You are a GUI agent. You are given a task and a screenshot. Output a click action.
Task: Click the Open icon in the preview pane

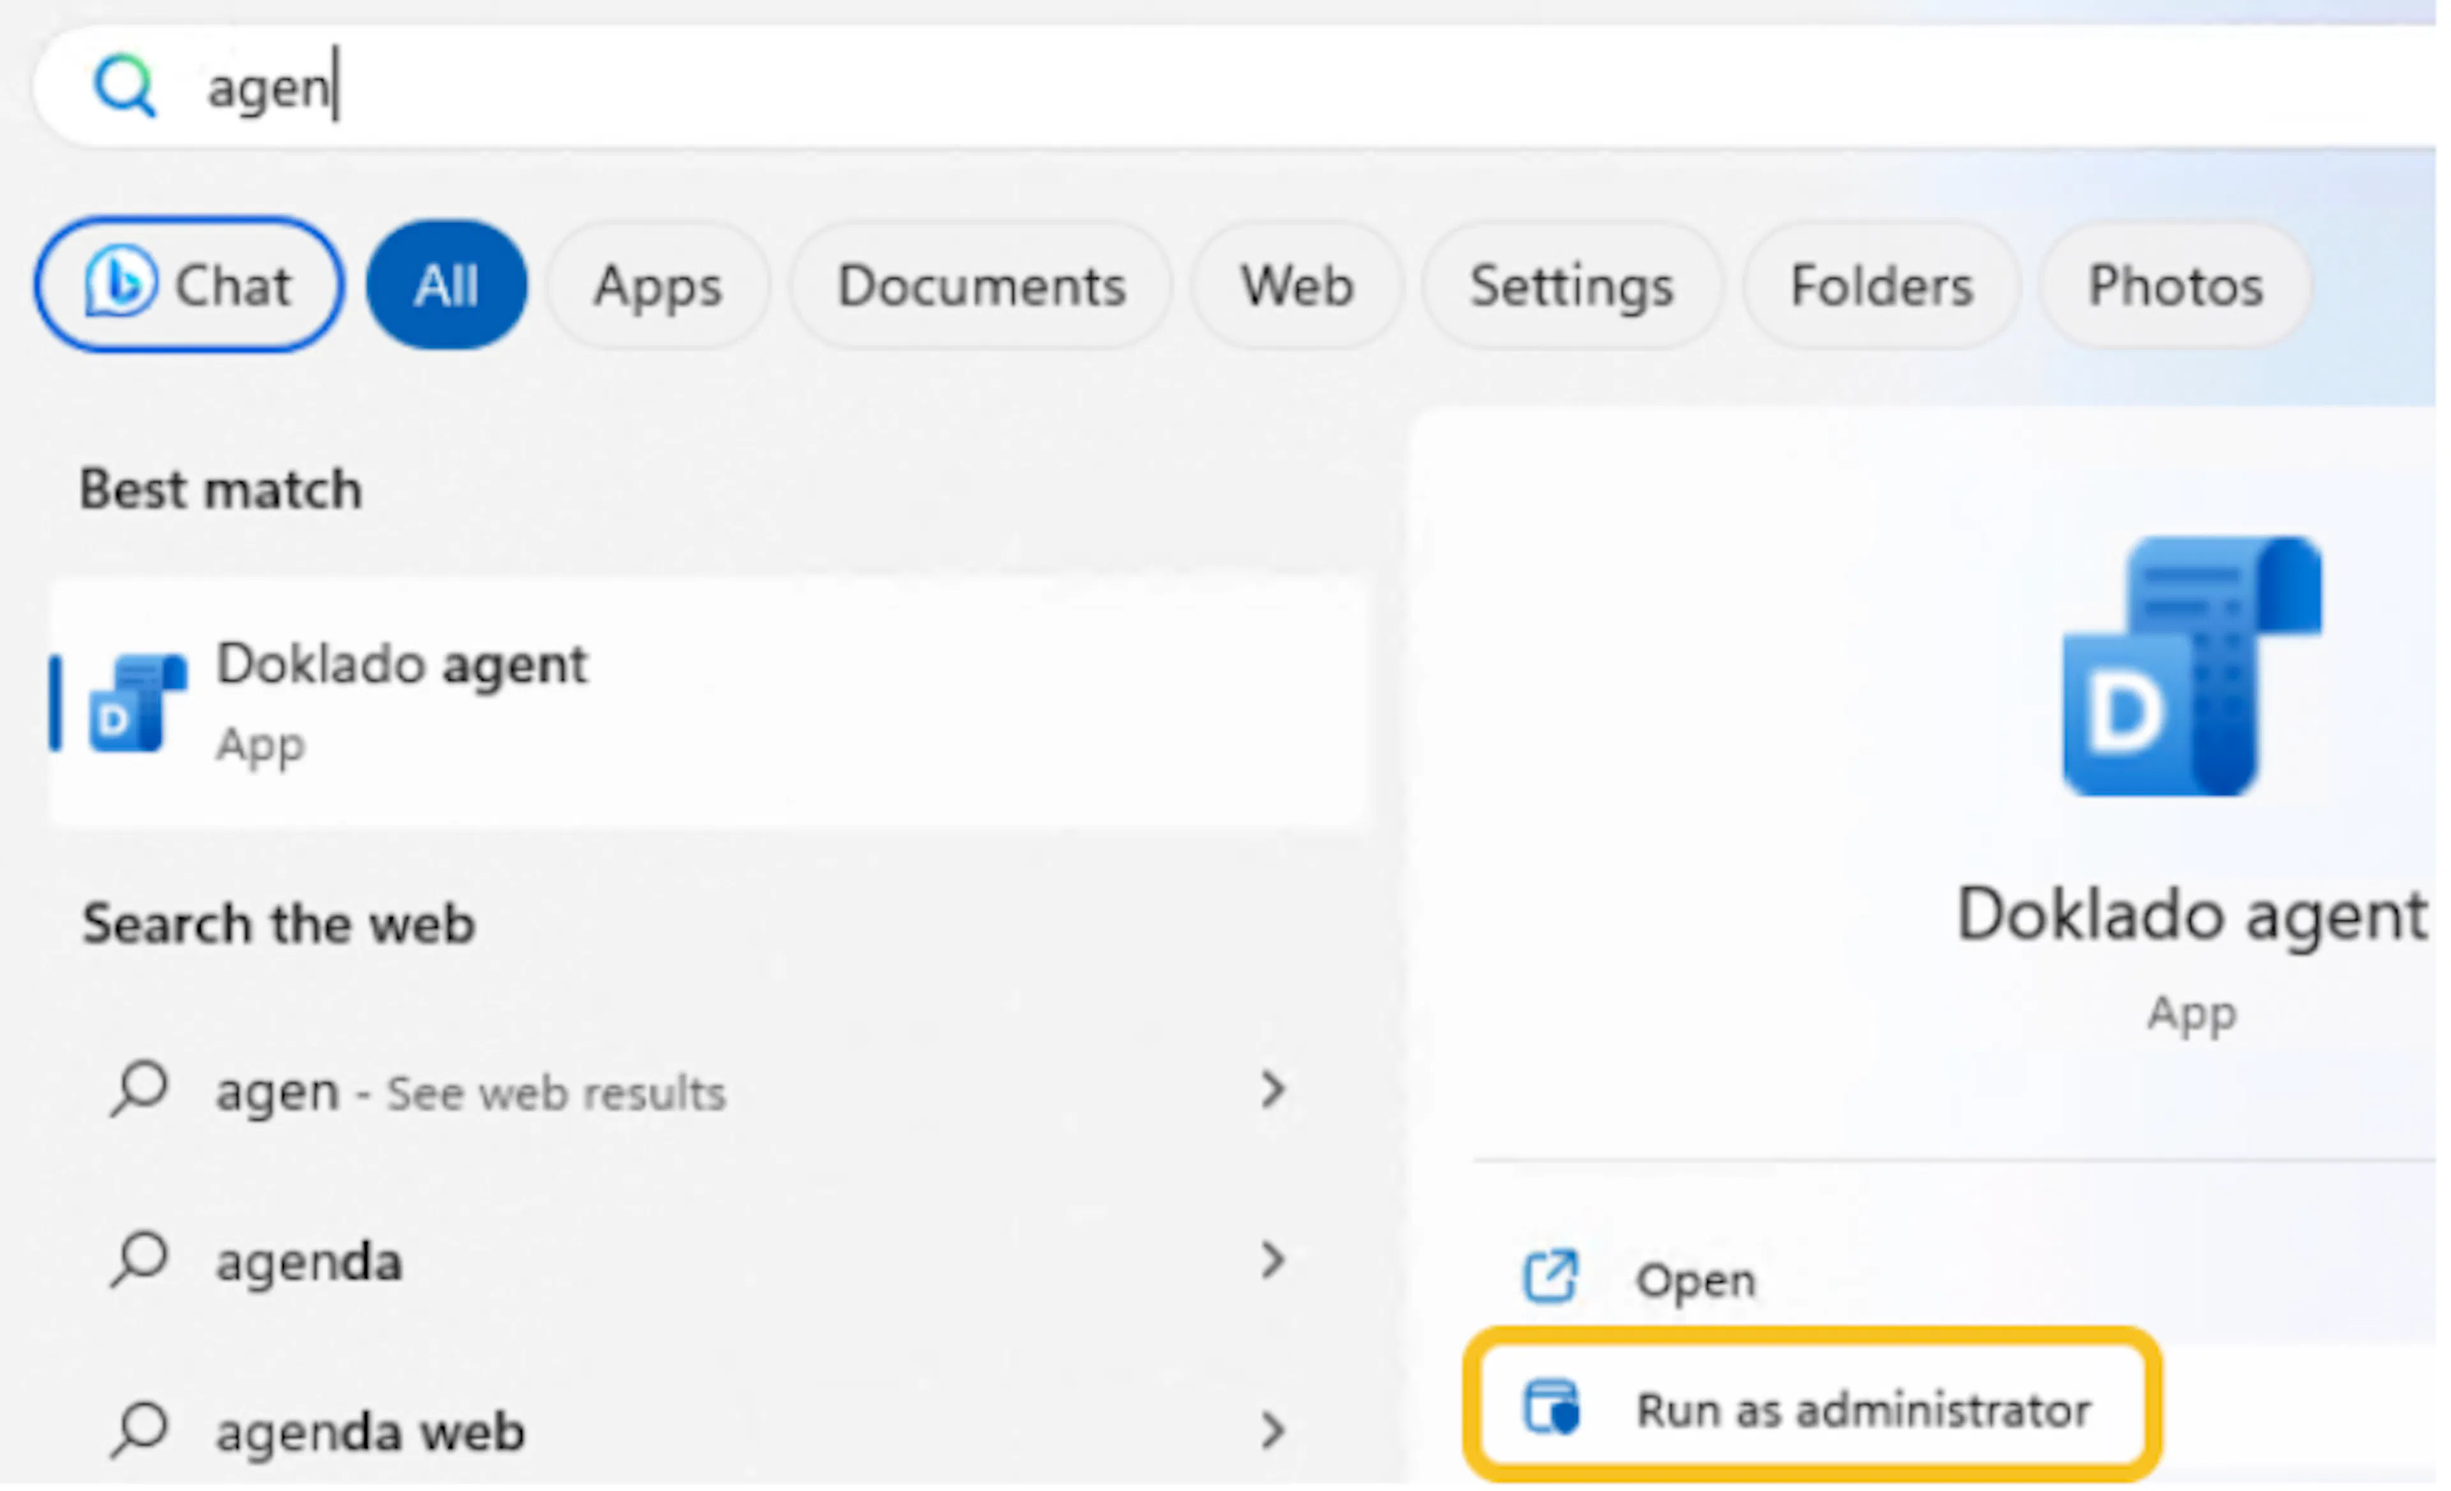(1552, 1277)
